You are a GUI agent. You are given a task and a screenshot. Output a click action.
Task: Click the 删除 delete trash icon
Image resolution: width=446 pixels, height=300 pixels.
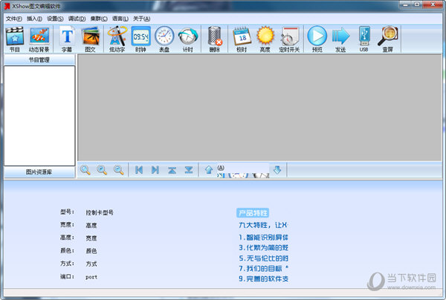point(215,39)
